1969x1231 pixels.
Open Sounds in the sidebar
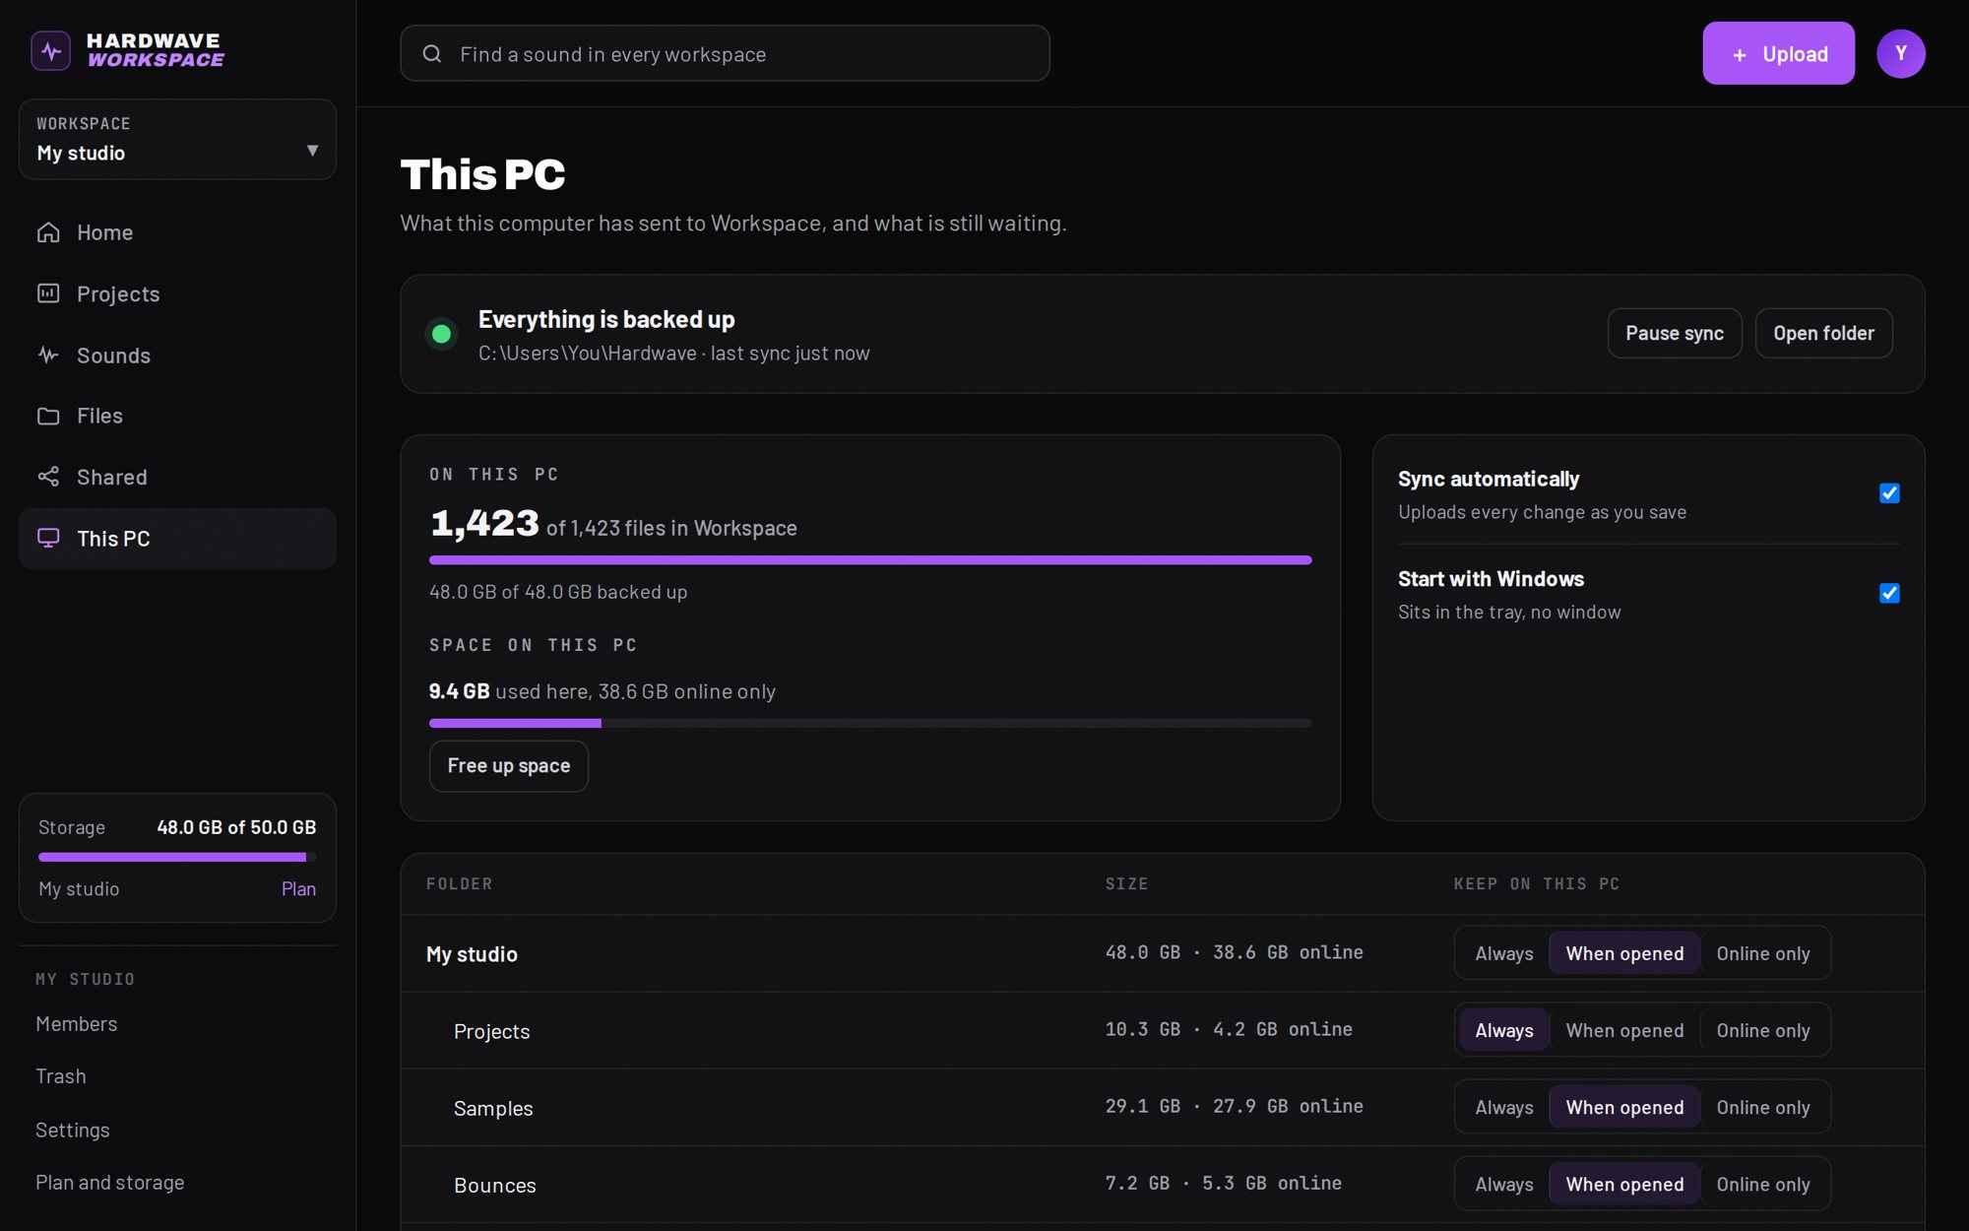point(177,355)
